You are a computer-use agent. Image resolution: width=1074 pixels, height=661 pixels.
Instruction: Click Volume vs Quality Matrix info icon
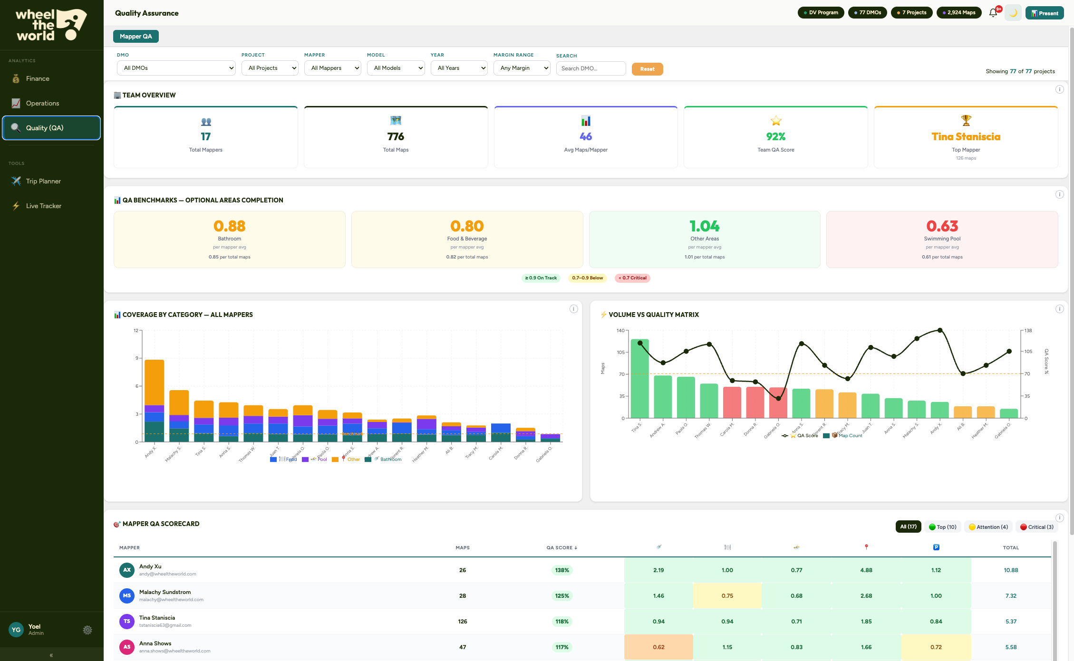(x=1059, y=309)
